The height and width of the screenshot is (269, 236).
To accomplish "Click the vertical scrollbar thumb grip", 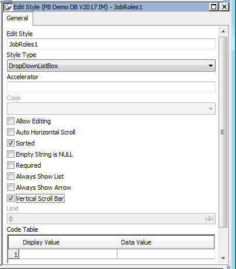I will point(223,132).
